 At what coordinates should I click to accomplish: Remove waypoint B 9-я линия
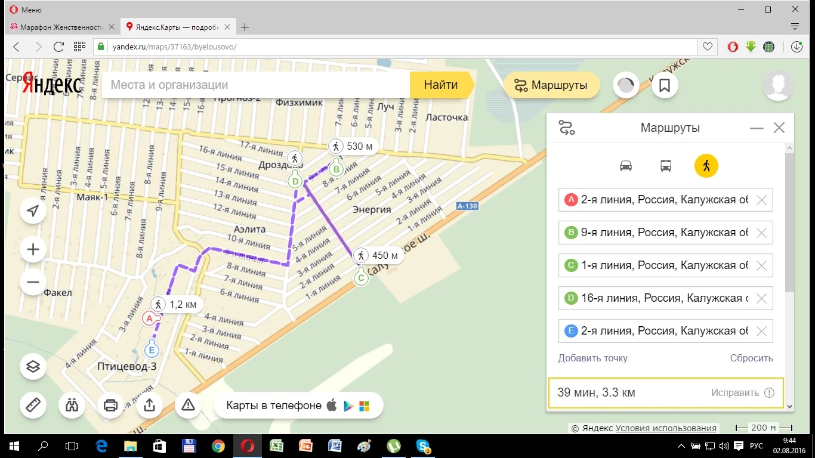[x=761, y=233]
